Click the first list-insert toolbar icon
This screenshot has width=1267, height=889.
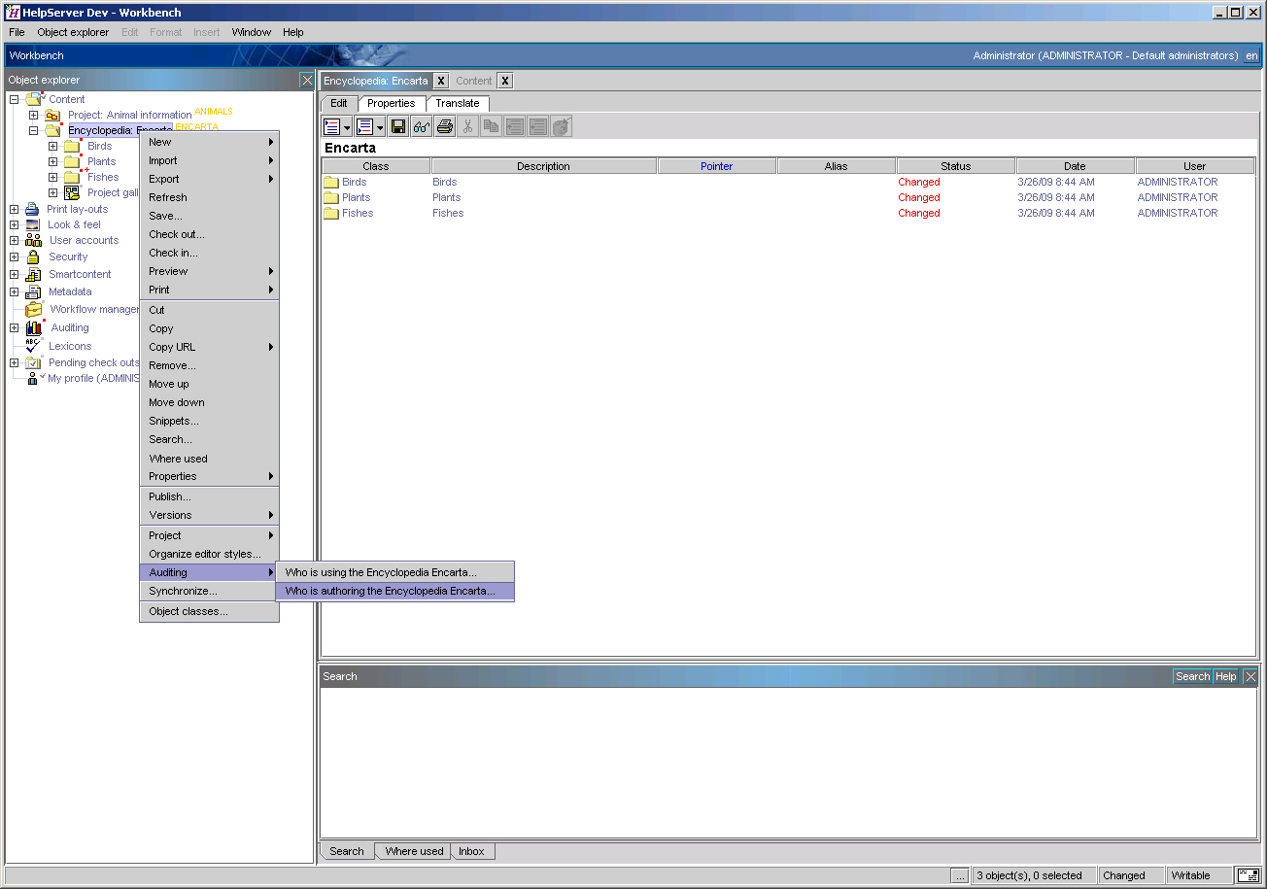[x=332, y=126]
